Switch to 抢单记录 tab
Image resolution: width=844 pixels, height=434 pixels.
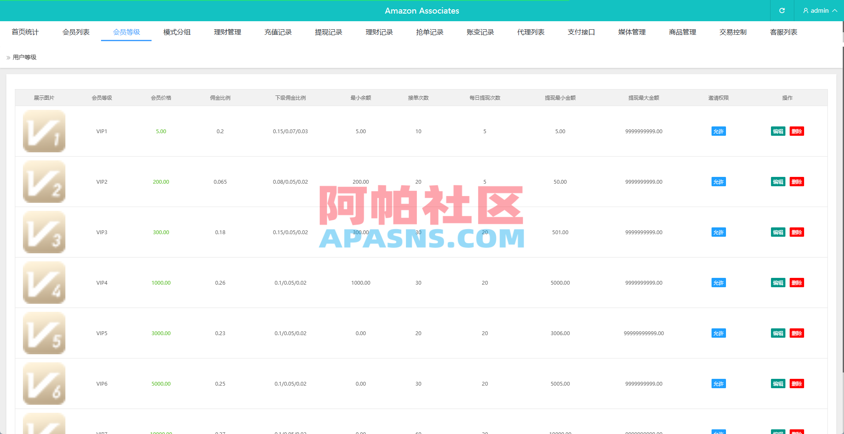point(430,32)
